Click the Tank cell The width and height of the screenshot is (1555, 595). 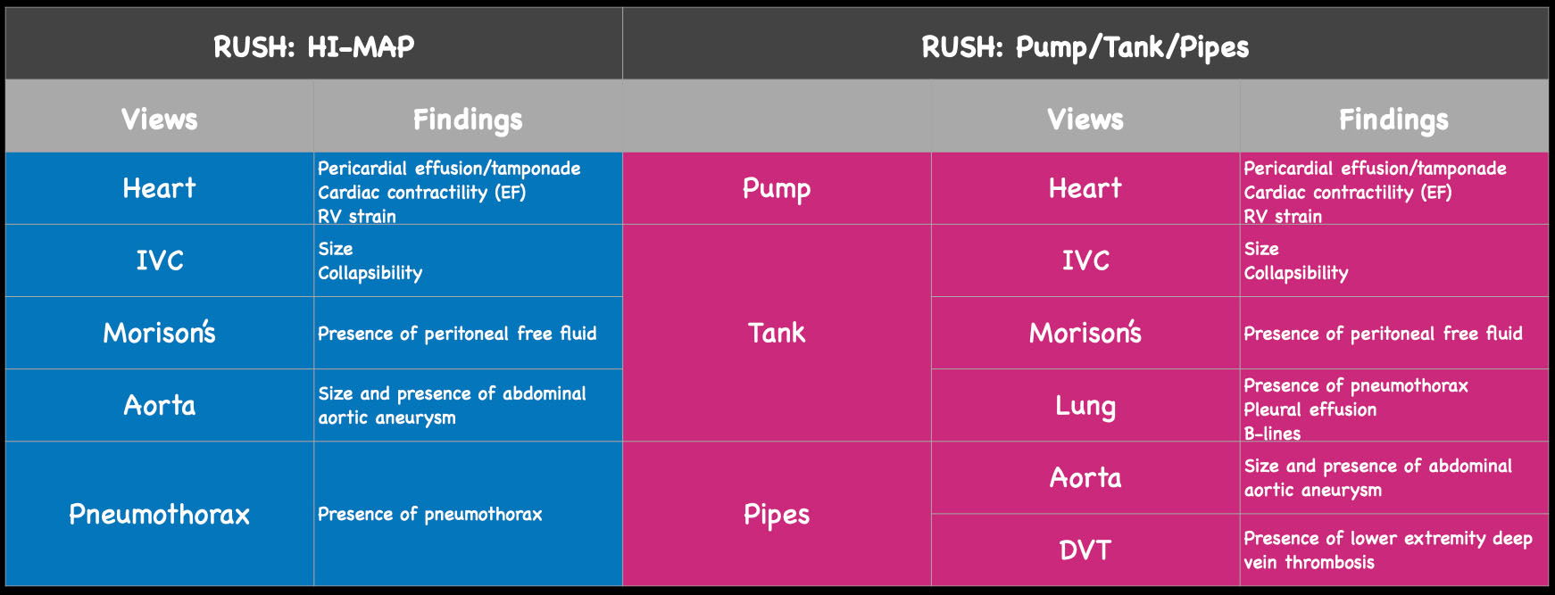(777, 333)
